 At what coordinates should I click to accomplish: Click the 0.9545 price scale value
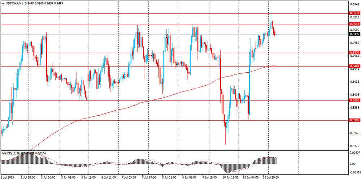[x=354, y=4]
